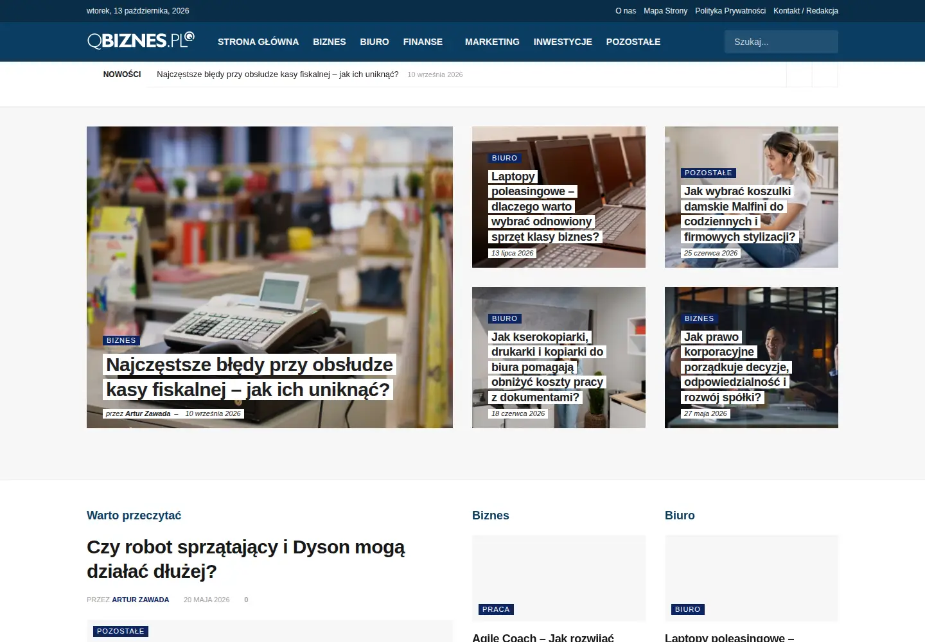Screen dimensions: 925x642
Task: Open article Jak prawo korporacyjne porządkuje decyzje
Action: click(x=736, y=367)
